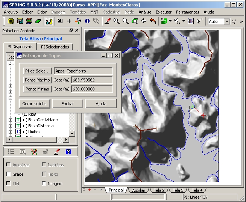Switch to the PI Selecionados tab
Screen dimensions: 246x202
55,47
